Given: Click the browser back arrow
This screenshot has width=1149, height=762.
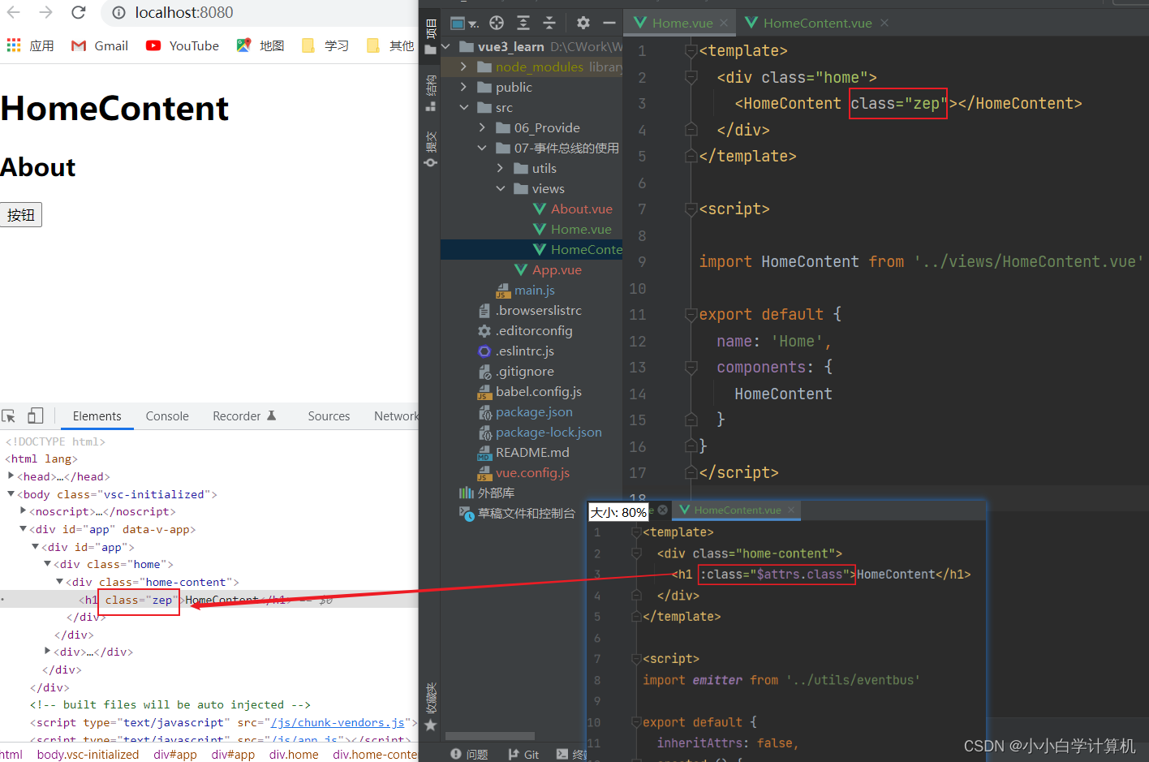Looking at the screenshot, I should (14, 12).
